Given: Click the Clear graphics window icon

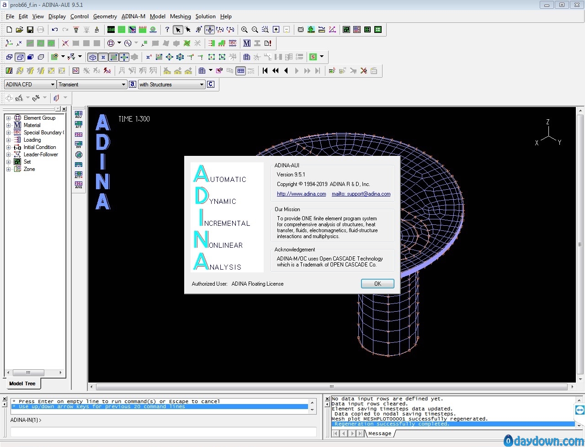Looking at the screenshot, I should (x=111, y=30).
